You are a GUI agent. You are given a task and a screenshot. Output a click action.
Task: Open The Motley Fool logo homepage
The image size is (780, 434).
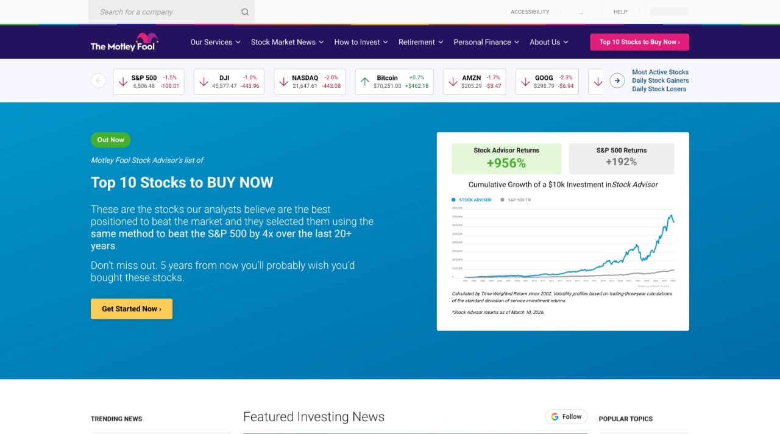tap(124, 42)
